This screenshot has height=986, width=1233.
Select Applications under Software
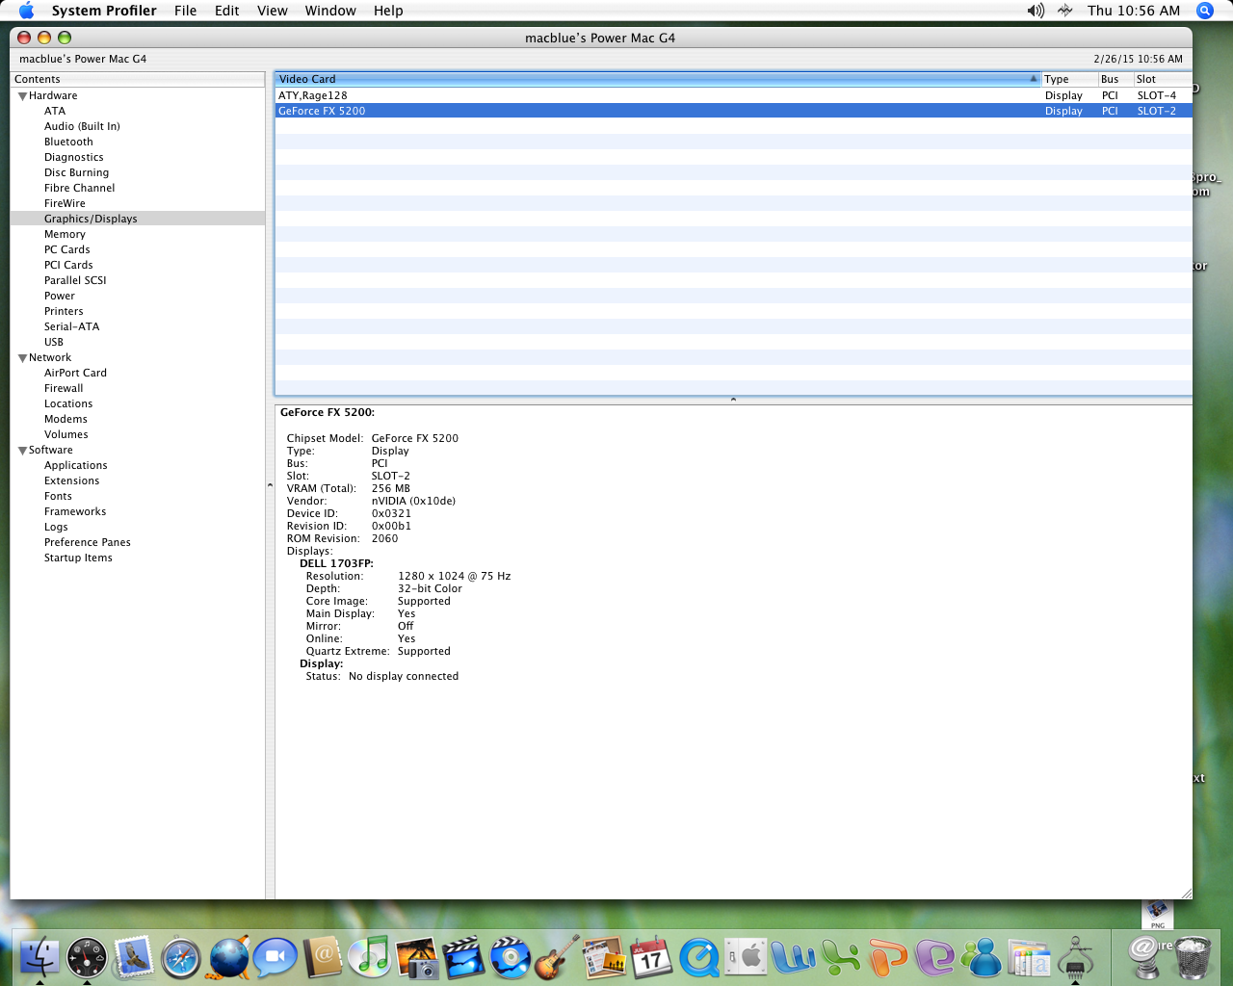click(x=76, y=465)
